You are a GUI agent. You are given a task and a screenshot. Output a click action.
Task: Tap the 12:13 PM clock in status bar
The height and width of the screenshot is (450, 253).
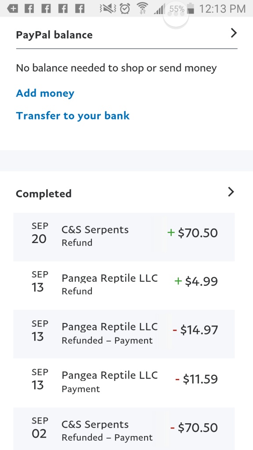(222, 9)
